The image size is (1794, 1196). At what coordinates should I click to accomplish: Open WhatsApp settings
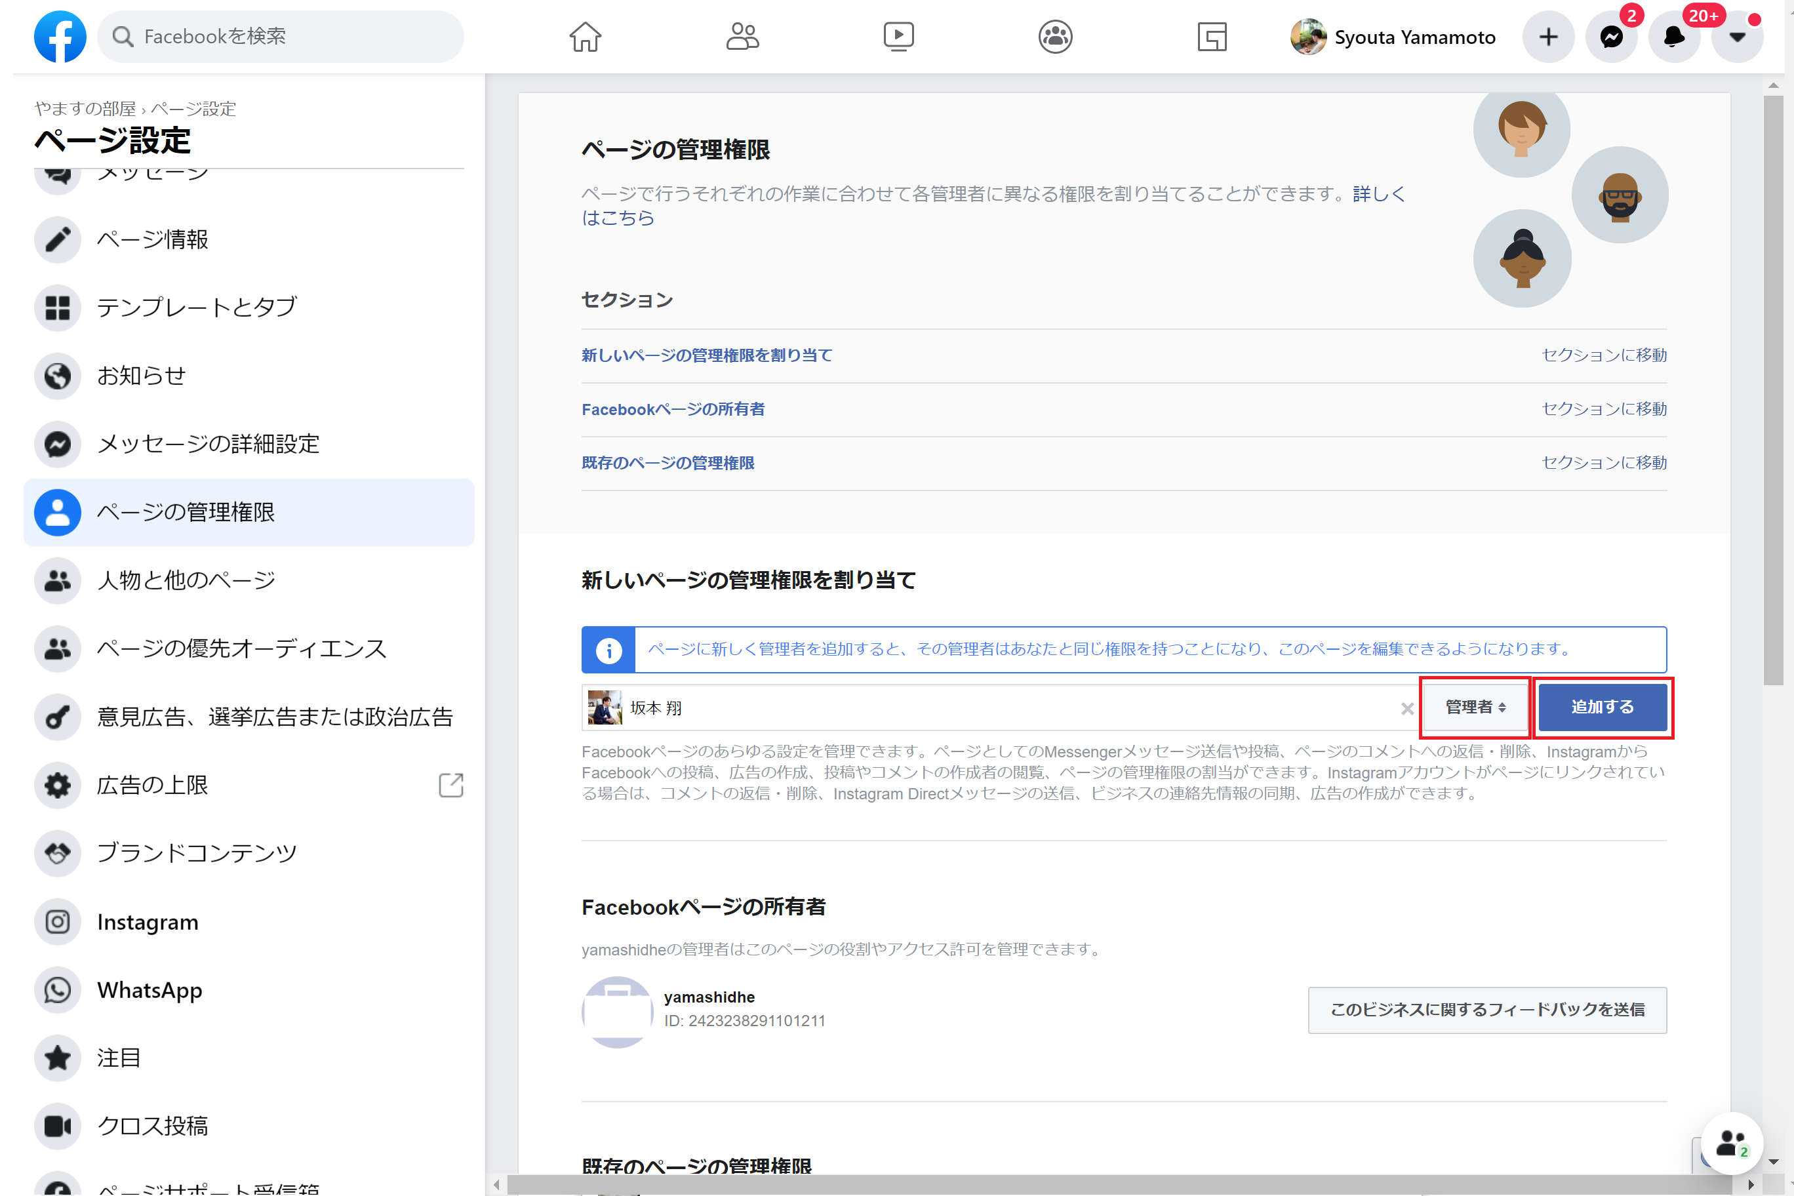click(x=249, y=990)
